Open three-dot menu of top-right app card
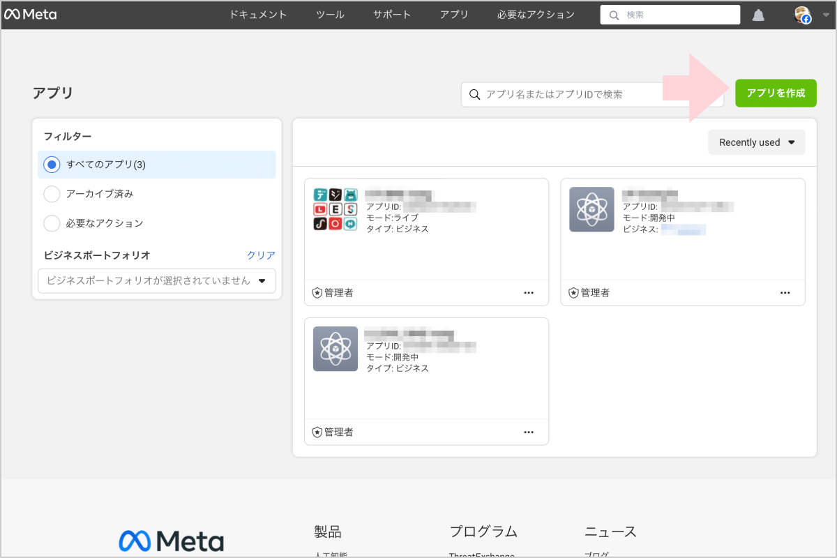 (x=785, y=293)
